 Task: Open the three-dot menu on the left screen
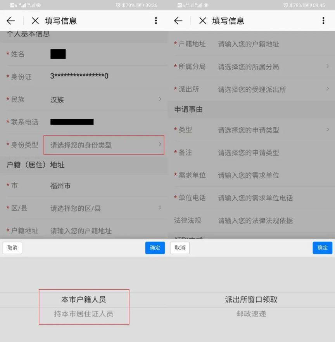click(156, 21)
